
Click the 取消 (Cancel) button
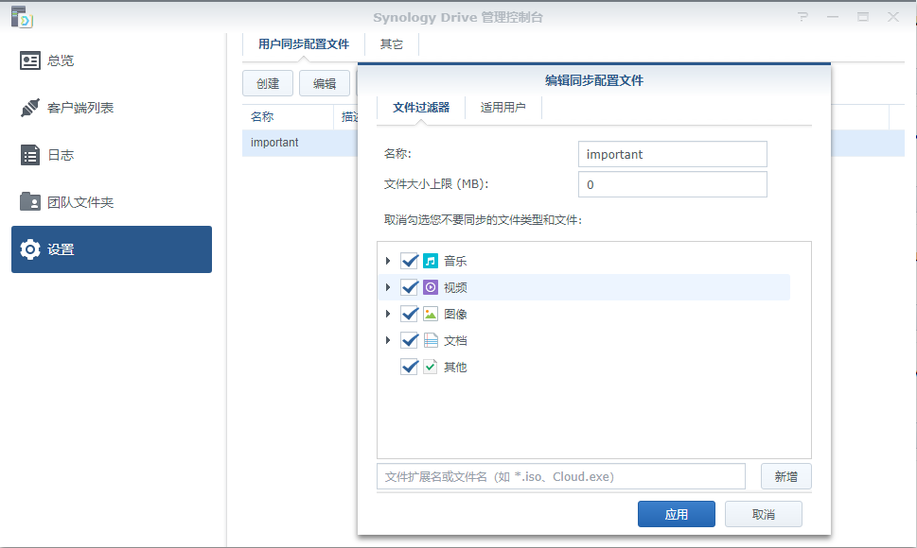point(763,514)
